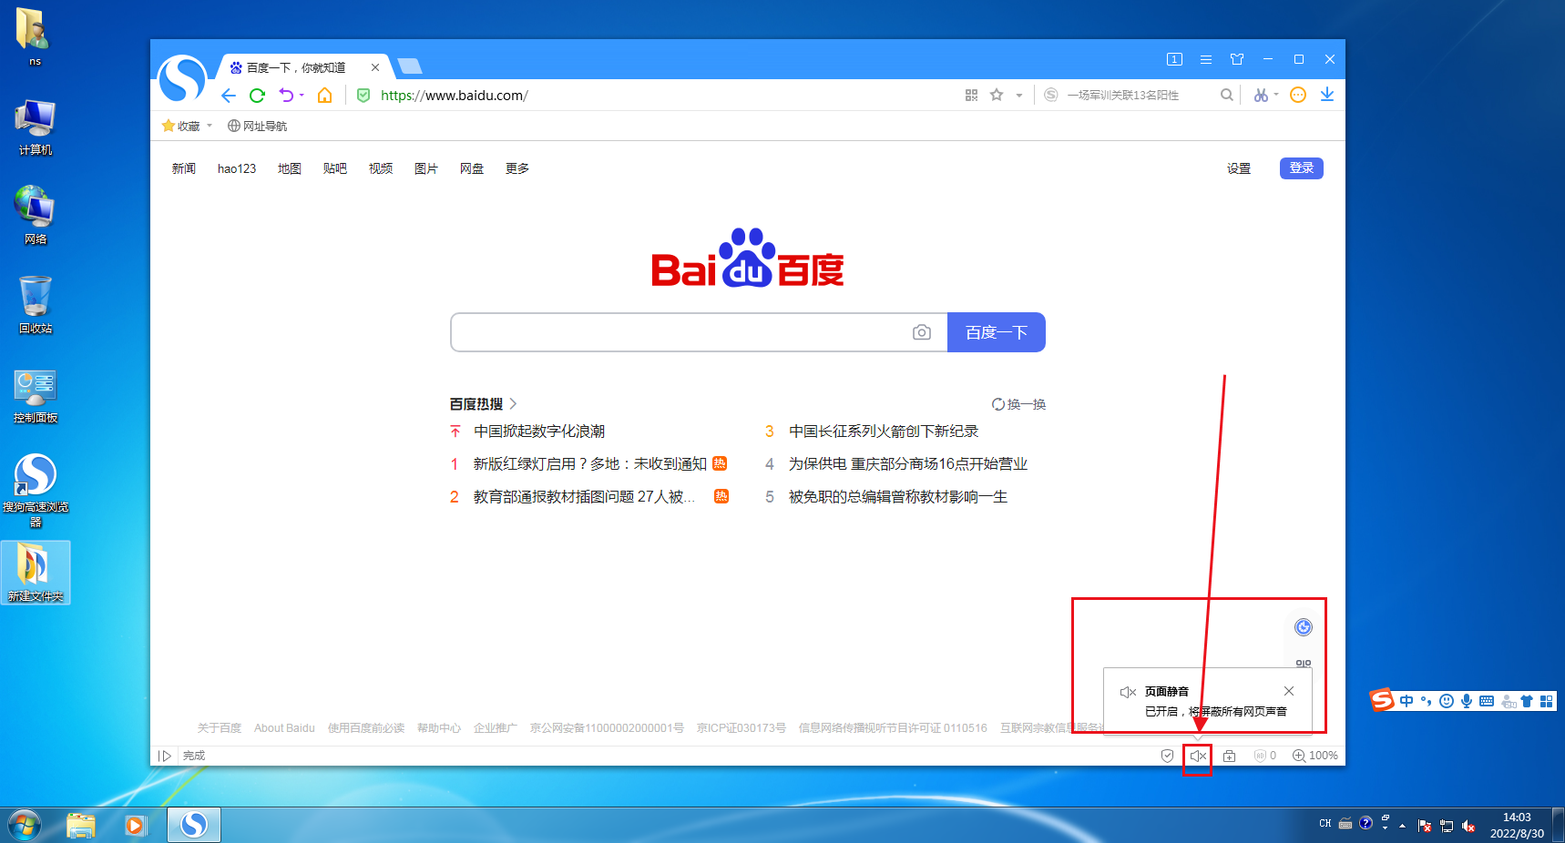Click the Sogou IME microphone voice input icon
The height and width of the screenshot is (843, 1565).
pos(1467,701)
